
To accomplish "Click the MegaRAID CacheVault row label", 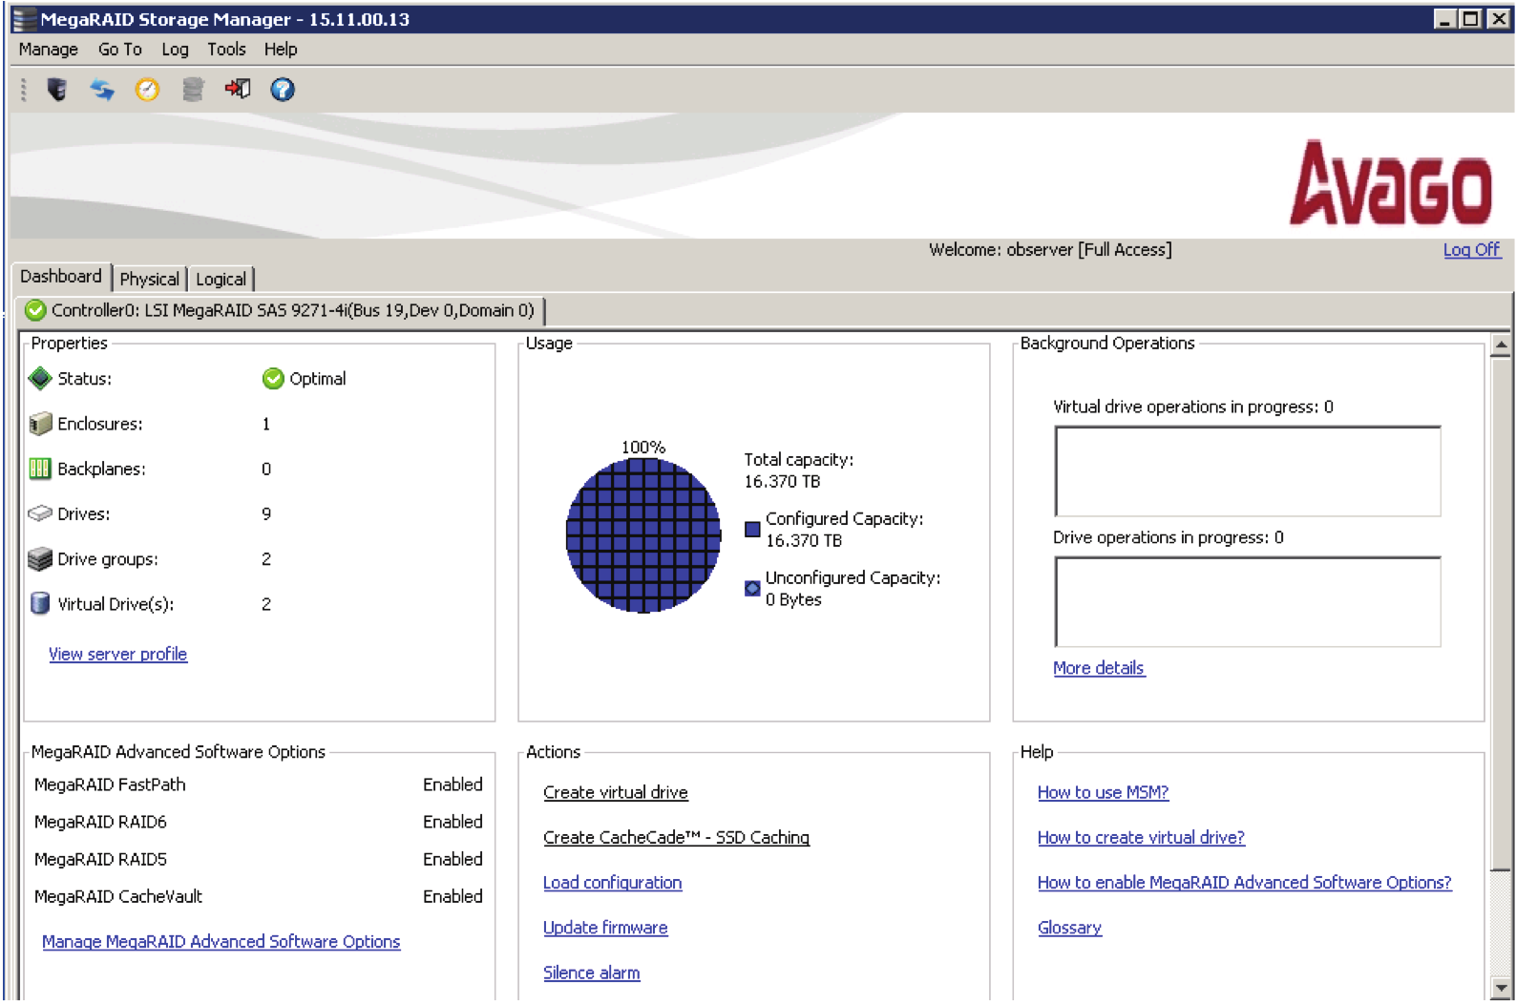I will [118, 897].
